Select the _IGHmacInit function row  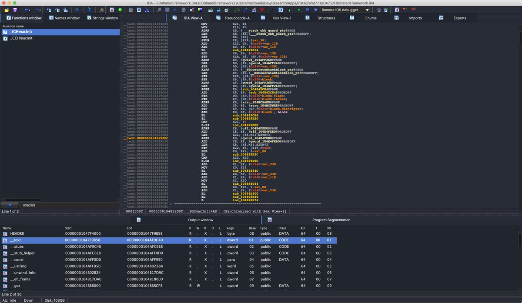coord(60,32)
